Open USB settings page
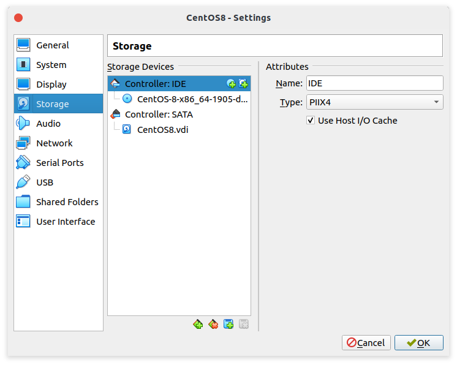Image resolution: width=457 pixels, height=365 pixels. (58, 182)
